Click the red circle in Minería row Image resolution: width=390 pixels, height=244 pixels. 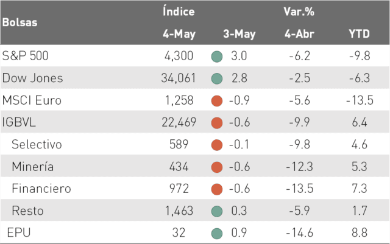coord(217,167)
